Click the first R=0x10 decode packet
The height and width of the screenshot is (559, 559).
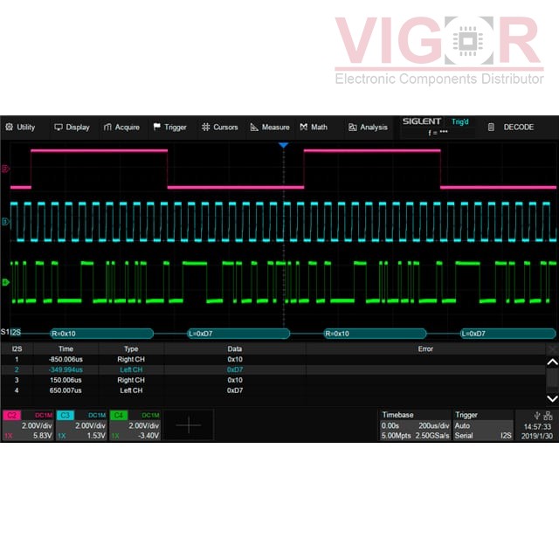(x=101, y=334)
